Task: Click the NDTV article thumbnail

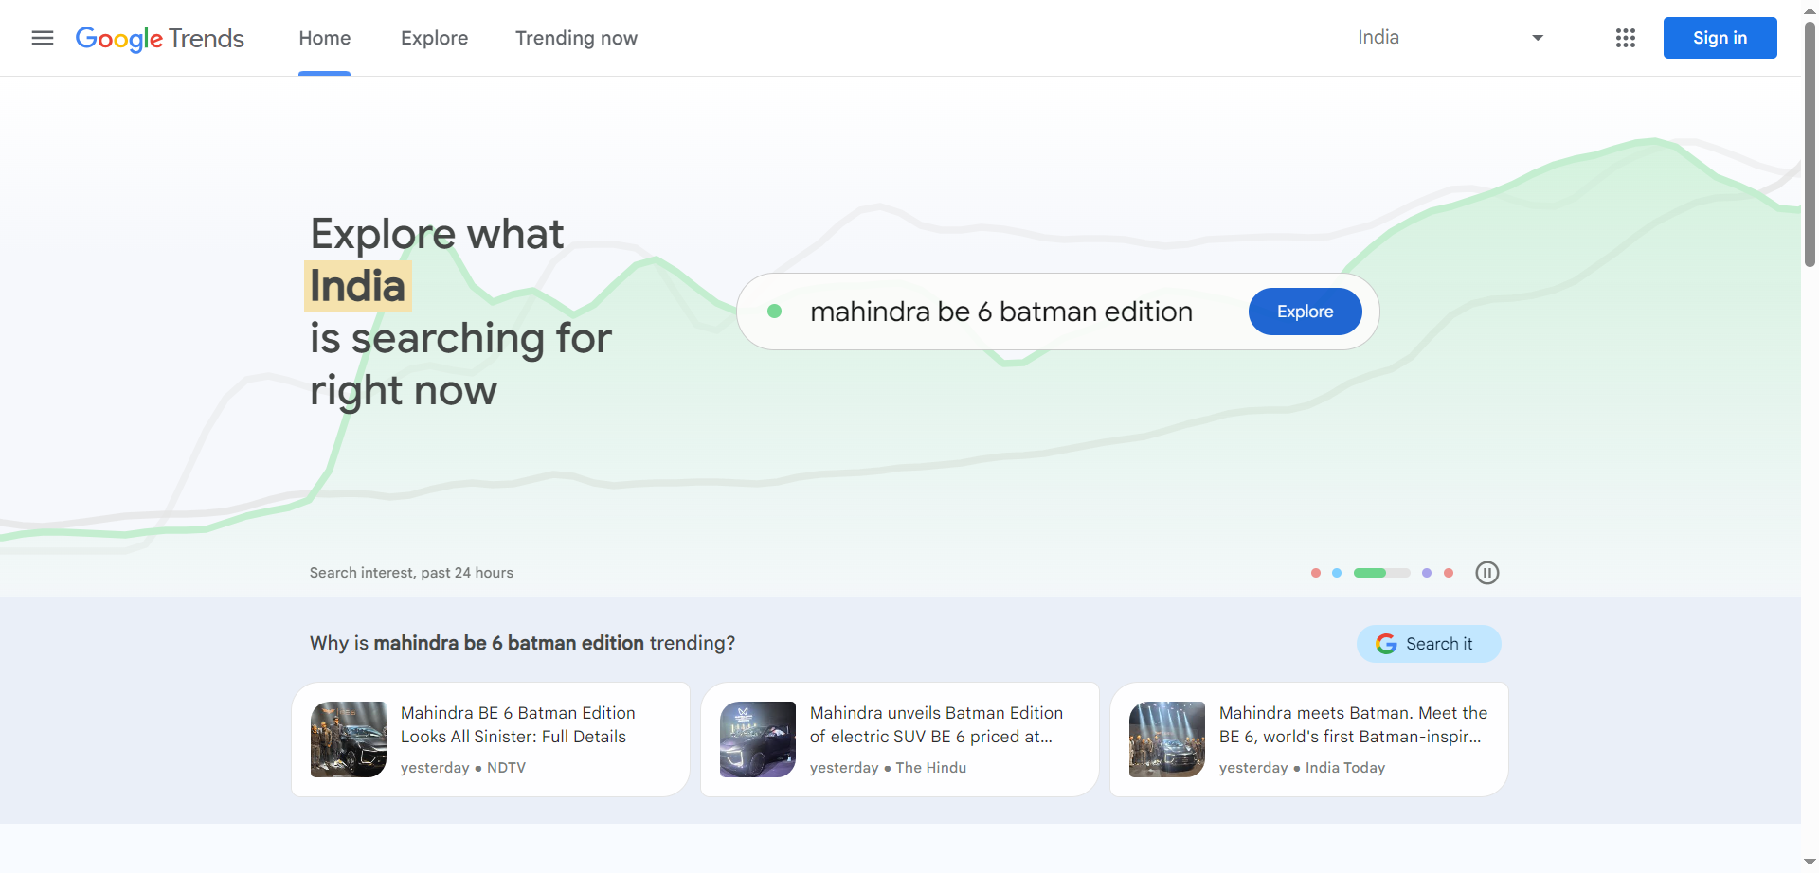Action: pos(349,739)
